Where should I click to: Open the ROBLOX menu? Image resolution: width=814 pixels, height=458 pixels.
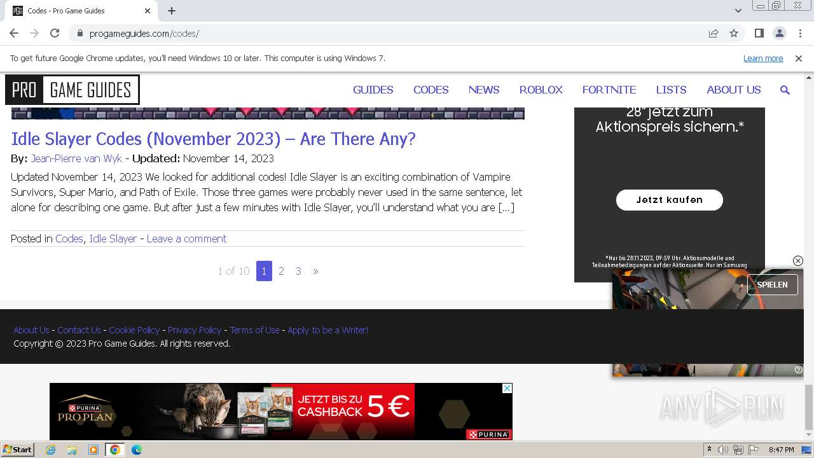[x=541, y=90]
